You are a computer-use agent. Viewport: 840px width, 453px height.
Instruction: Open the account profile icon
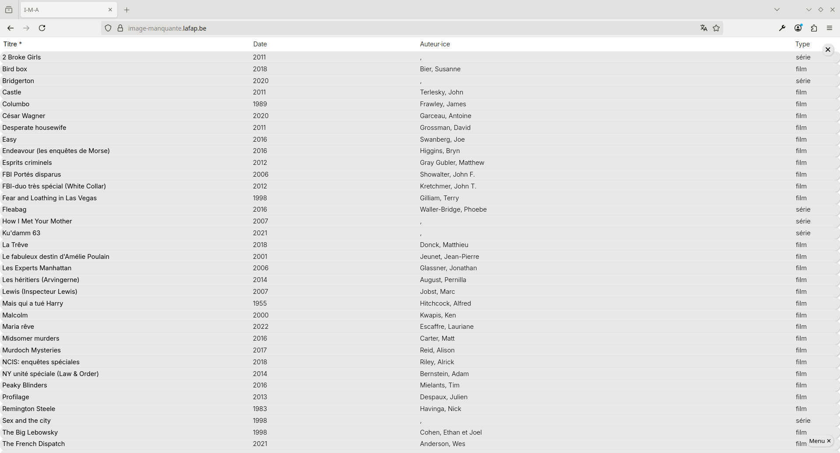[798, 28]
